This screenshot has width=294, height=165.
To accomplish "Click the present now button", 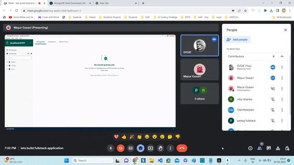I will (150, 148).
